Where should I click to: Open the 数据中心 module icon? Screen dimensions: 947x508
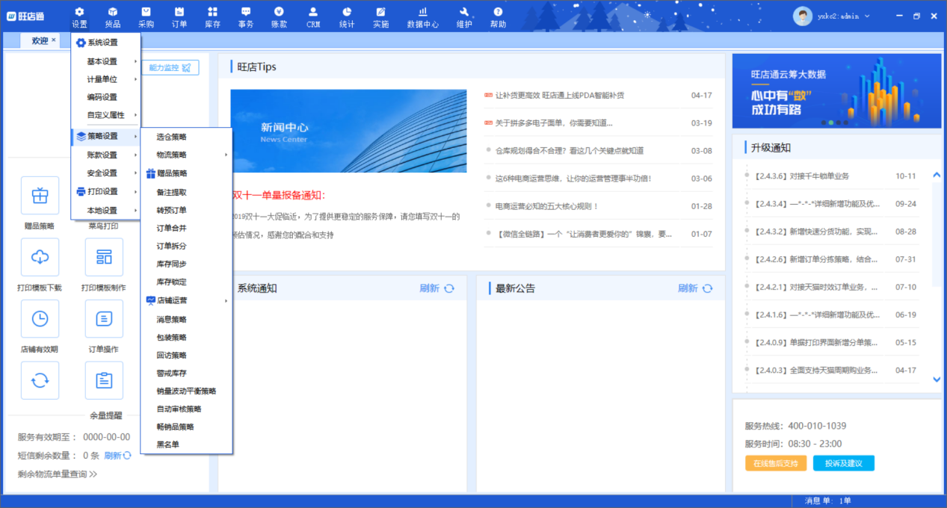(423, 11)
